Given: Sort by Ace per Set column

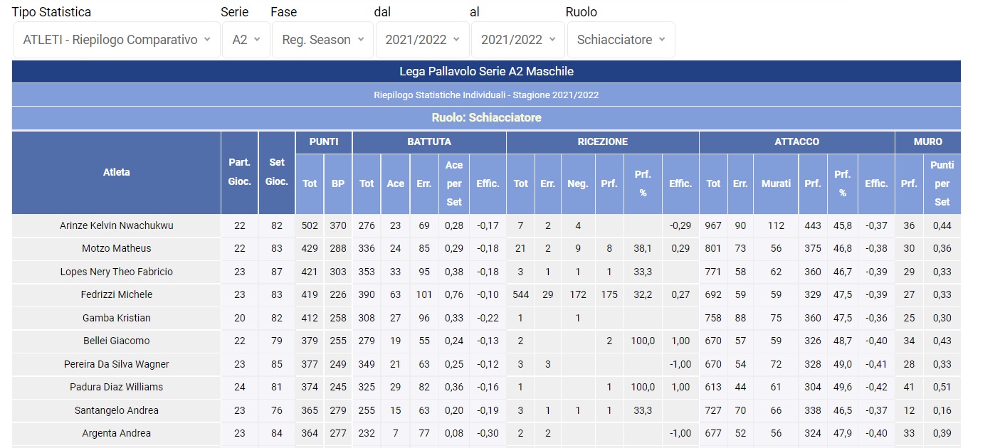Looking at the screenshot, I should pos(454,183).
